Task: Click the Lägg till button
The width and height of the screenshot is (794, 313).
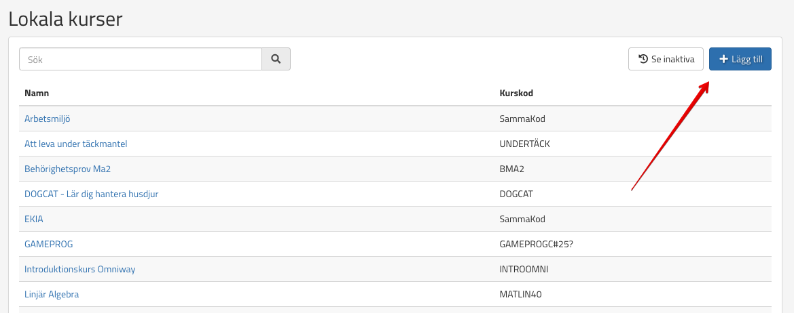Action: coord(740,59)
